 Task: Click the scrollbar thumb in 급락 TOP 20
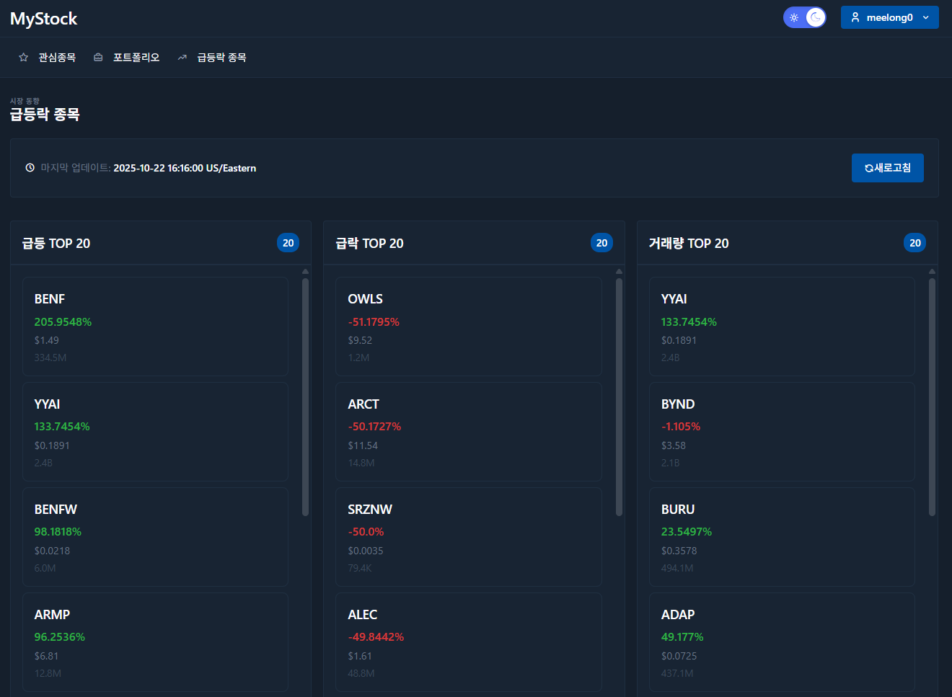(x=619, y=396)
